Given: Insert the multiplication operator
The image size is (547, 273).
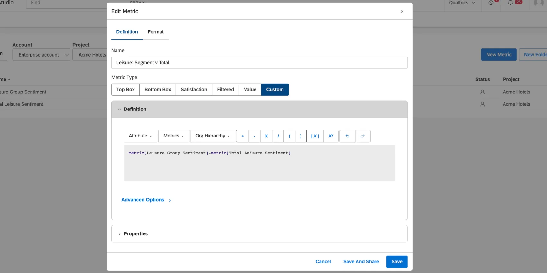Looking at the screenshot, I should [x=266, y=136].
